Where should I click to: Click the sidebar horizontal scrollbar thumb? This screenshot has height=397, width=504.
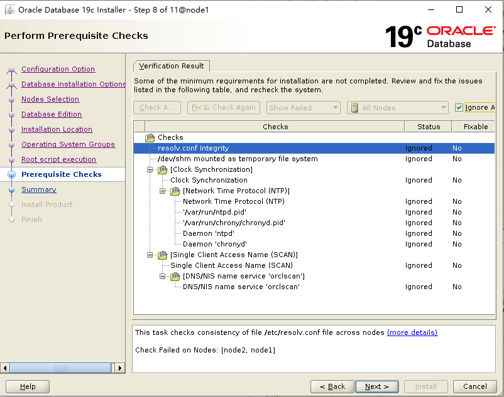click(x=60, y=368)
